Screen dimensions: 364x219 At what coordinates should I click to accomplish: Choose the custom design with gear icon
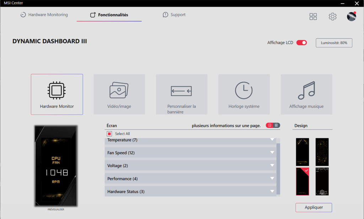322,181
